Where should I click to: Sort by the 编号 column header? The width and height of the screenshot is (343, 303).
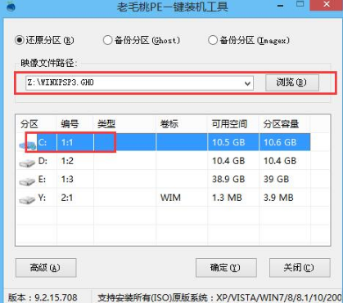click(x=70, y=124)
